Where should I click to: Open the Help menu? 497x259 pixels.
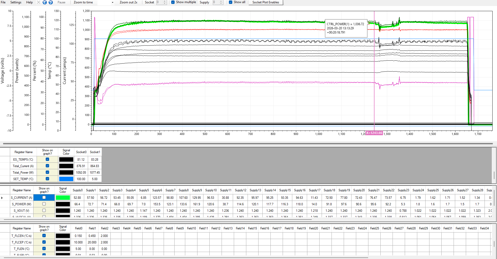click(29, 2)
